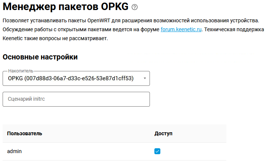Viewport: 267px width, 162px height.
Task: Focus the Сценарий initrc input field
Action: (x=76, y=99)
